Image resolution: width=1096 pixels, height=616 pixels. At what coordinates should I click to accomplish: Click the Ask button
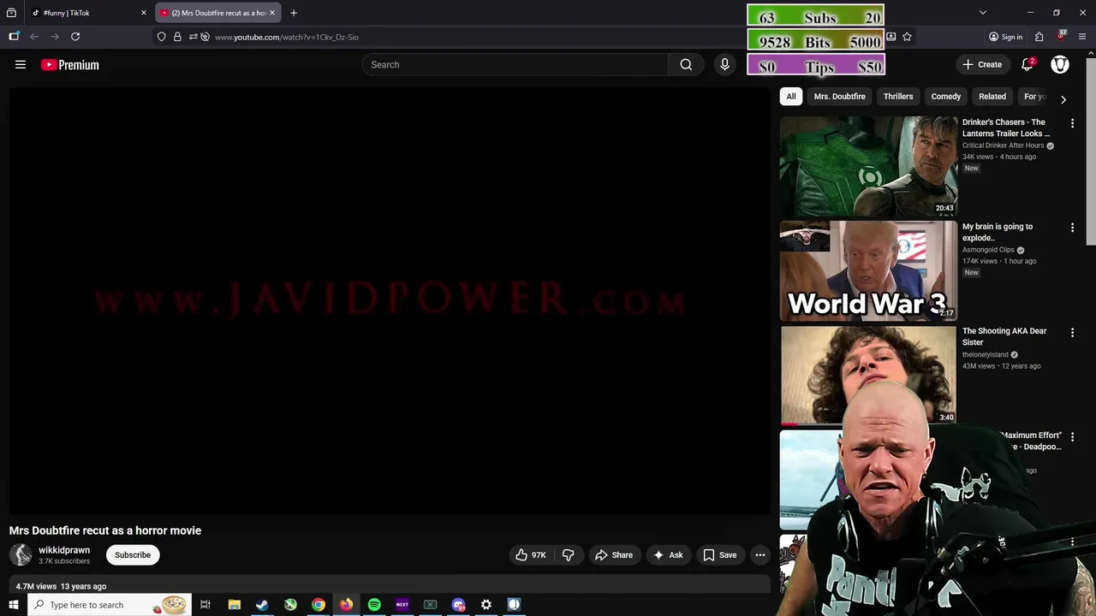(668, 555)
